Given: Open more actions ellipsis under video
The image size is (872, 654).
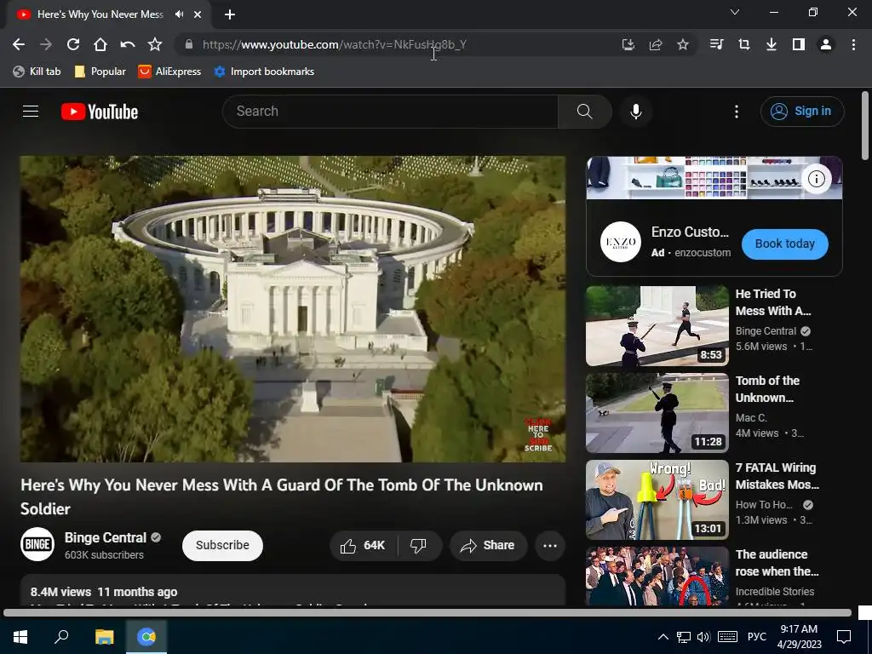Looking at the screenshot, I should coord(550,546).
